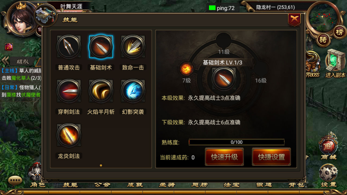The image size is (347, 195).
Task: Select the 7级 fire orb node
Action: [x=187, y=69]
